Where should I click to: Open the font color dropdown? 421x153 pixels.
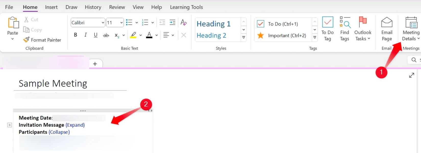(x=157, y=35)
